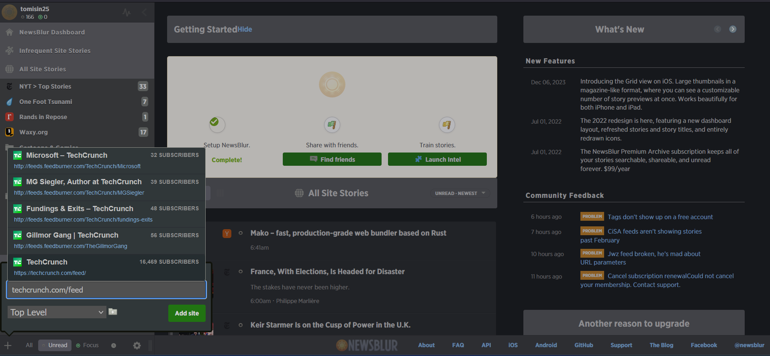Open The Blog footer link

[661, 345]
